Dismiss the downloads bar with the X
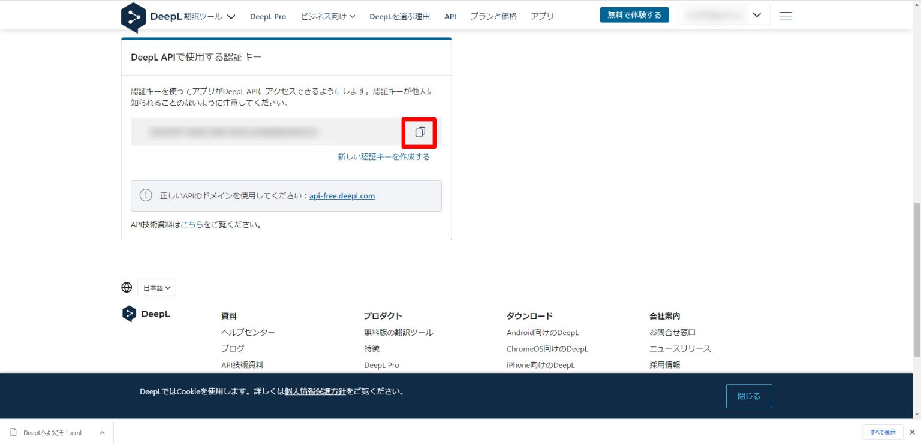Image resolution: width=921 pixels, height=446 pixels. click(x=912, y=432)
